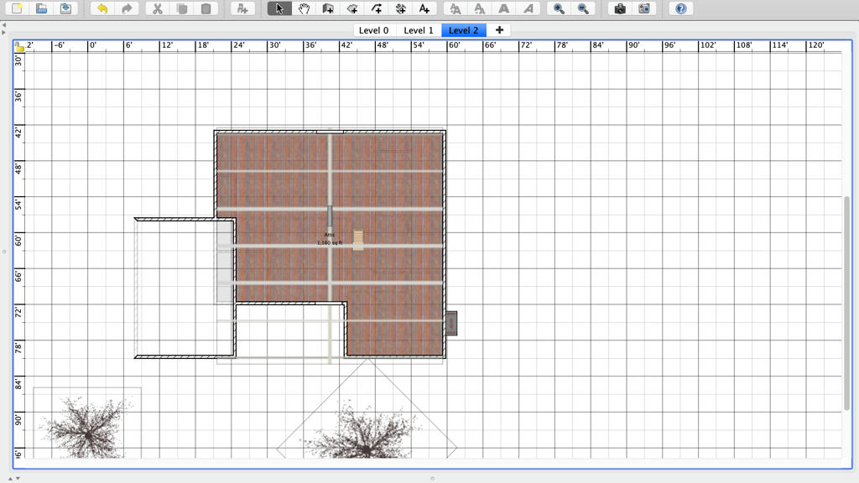Select the grey unit on the right exterior wall
This screenshot has width=859, height=483.
[451, 323]
